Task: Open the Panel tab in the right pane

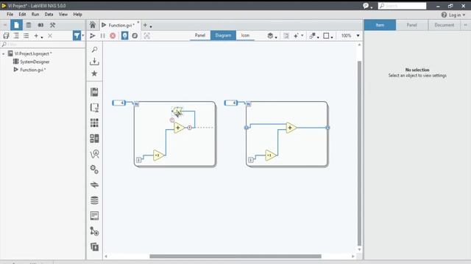Action: click(x=412, y=25)
